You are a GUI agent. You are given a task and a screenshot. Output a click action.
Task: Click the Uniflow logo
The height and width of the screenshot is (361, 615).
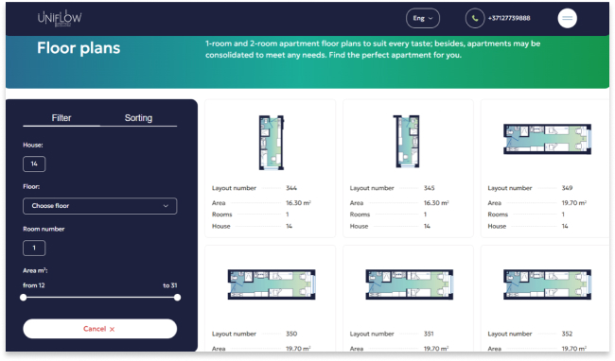tap(60, 18)
